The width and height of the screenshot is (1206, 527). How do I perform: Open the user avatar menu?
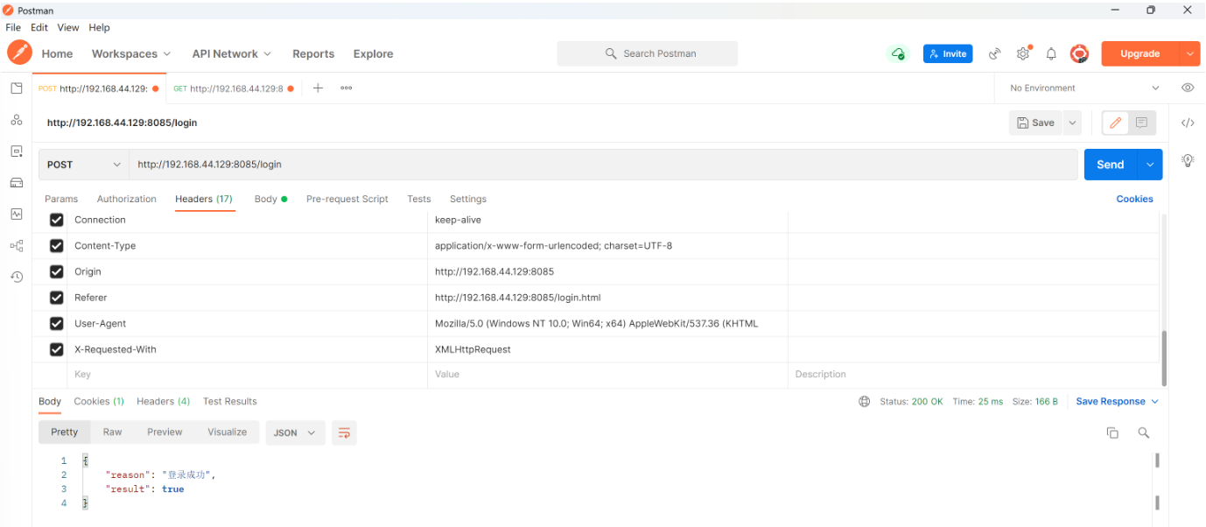coord(1080,53)
